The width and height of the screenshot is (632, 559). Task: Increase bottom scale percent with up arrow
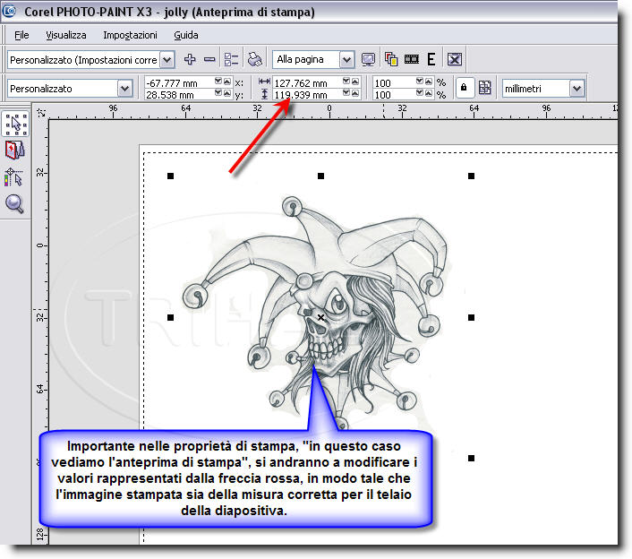(x=429, y=93)
